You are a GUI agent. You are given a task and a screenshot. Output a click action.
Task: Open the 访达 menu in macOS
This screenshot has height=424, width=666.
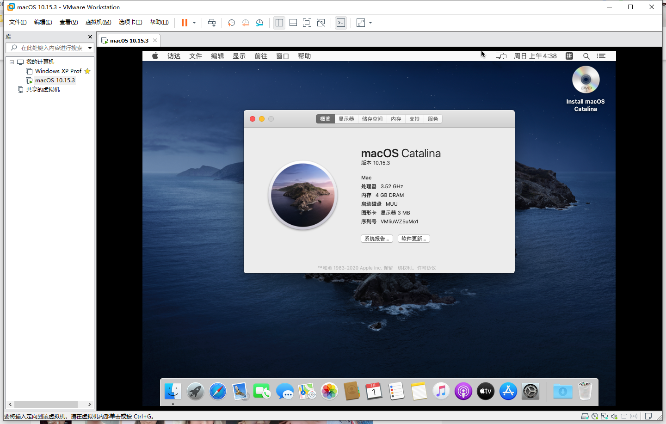[x=174, y=56]
